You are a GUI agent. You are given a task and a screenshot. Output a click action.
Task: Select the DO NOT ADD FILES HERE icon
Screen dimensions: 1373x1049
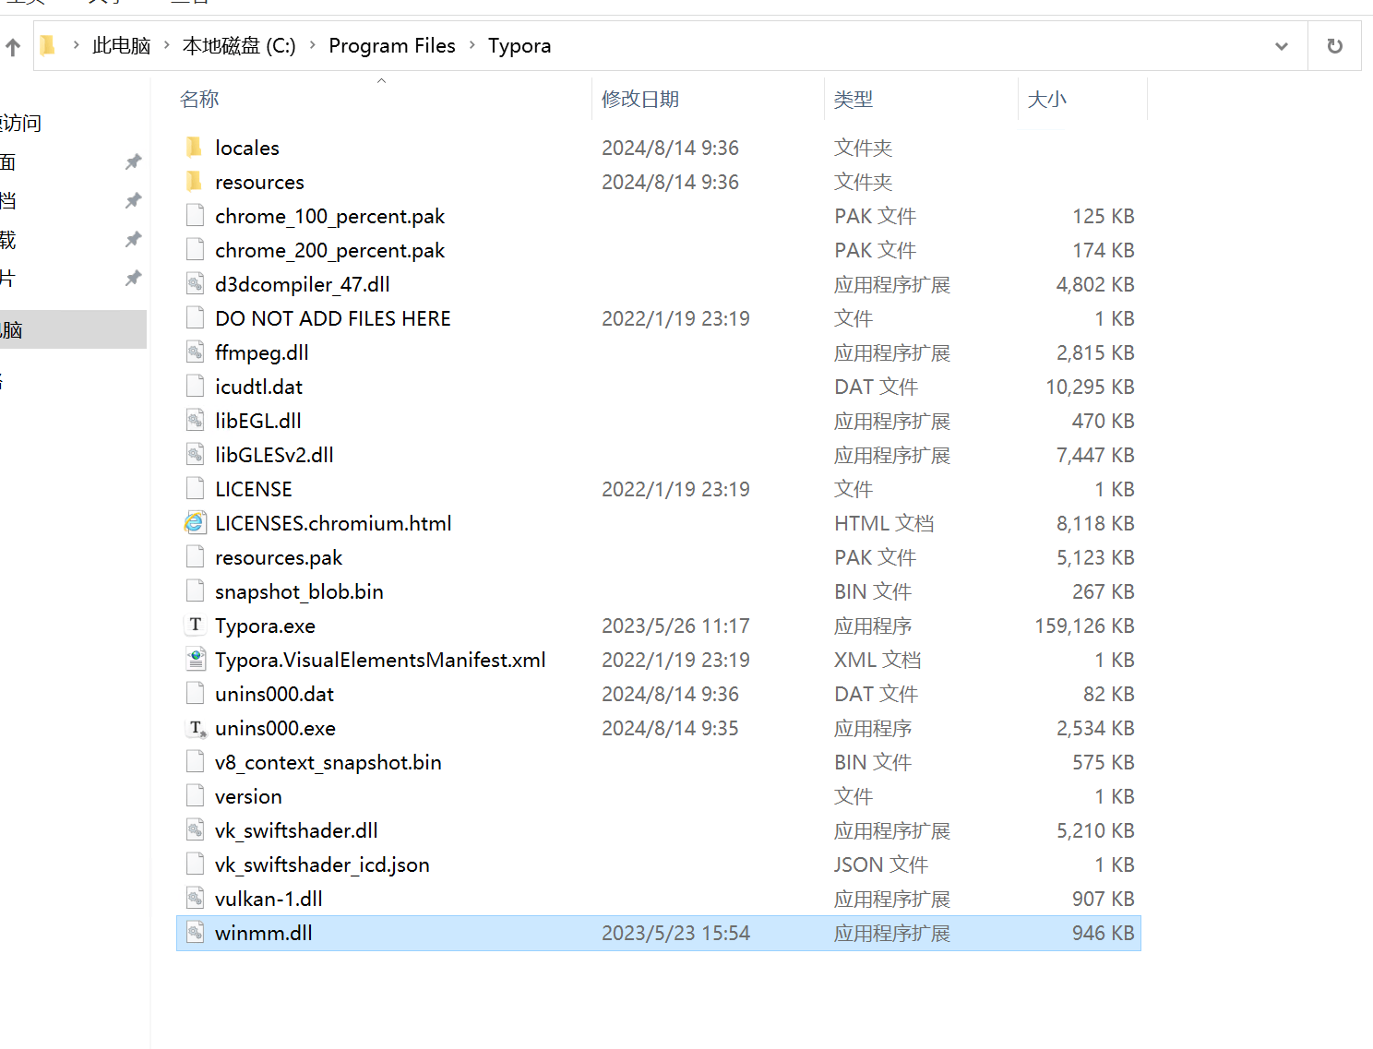tap(195, 318)
